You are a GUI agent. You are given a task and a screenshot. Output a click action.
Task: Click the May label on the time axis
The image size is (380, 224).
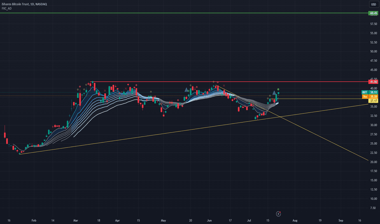(x=163, y=221)
